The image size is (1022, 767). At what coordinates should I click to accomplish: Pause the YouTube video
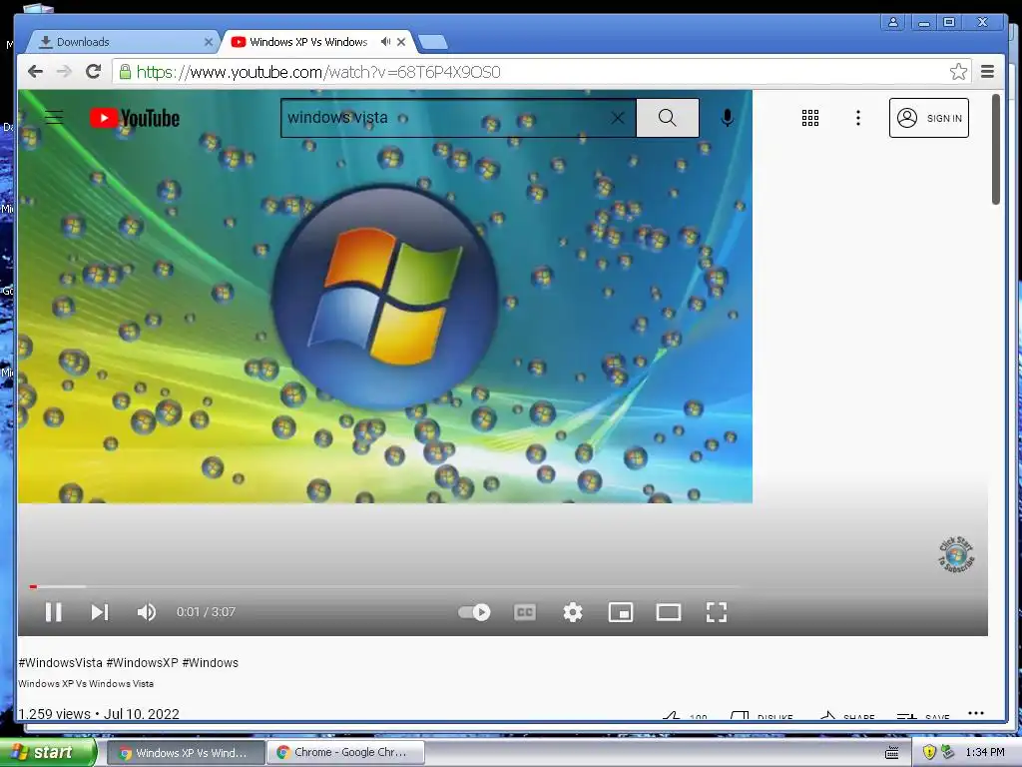pyautogui.click(x=54, y=612)
